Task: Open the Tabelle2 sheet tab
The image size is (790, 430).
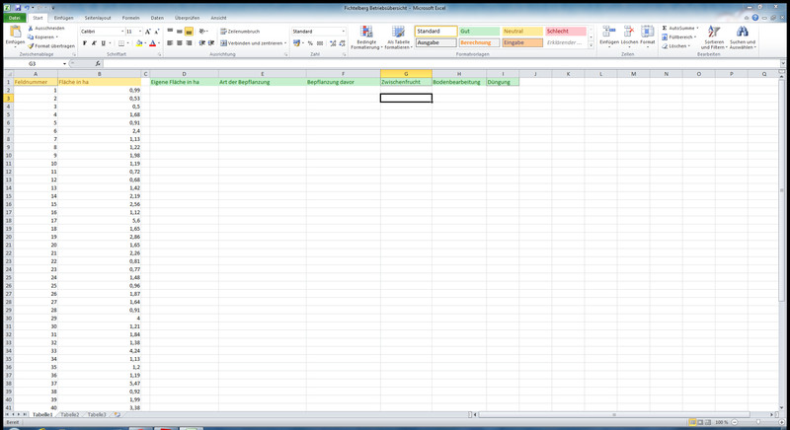Action: click(70, 415)
